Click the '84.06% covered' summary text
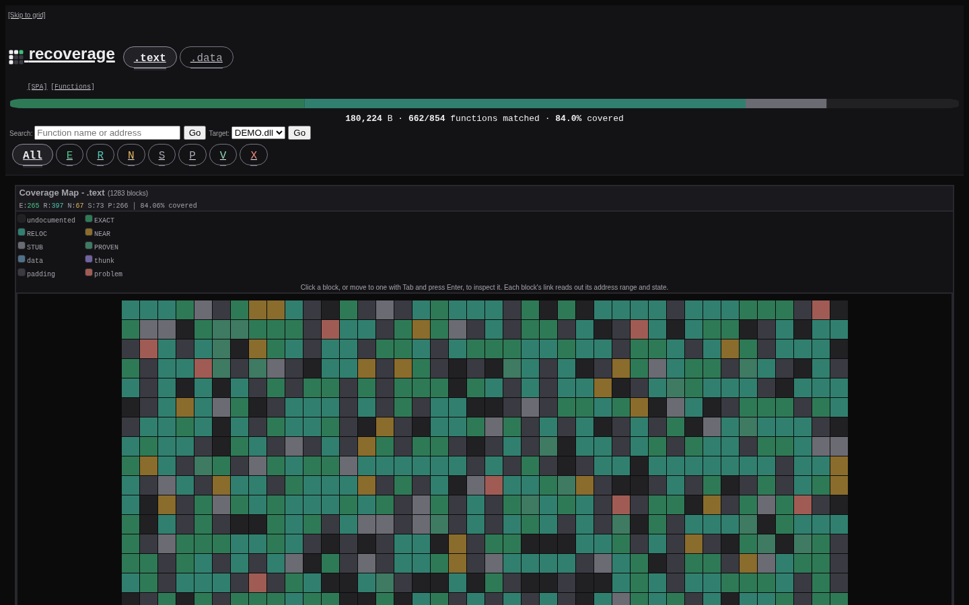 169,206
